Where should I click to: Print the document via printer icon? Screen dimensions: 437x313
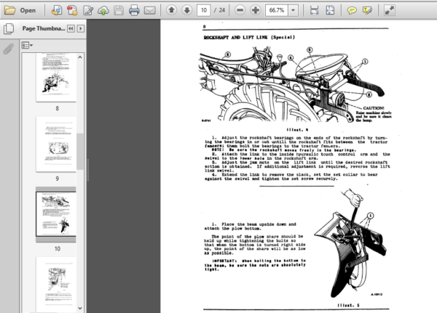click(x=134, y=11)
